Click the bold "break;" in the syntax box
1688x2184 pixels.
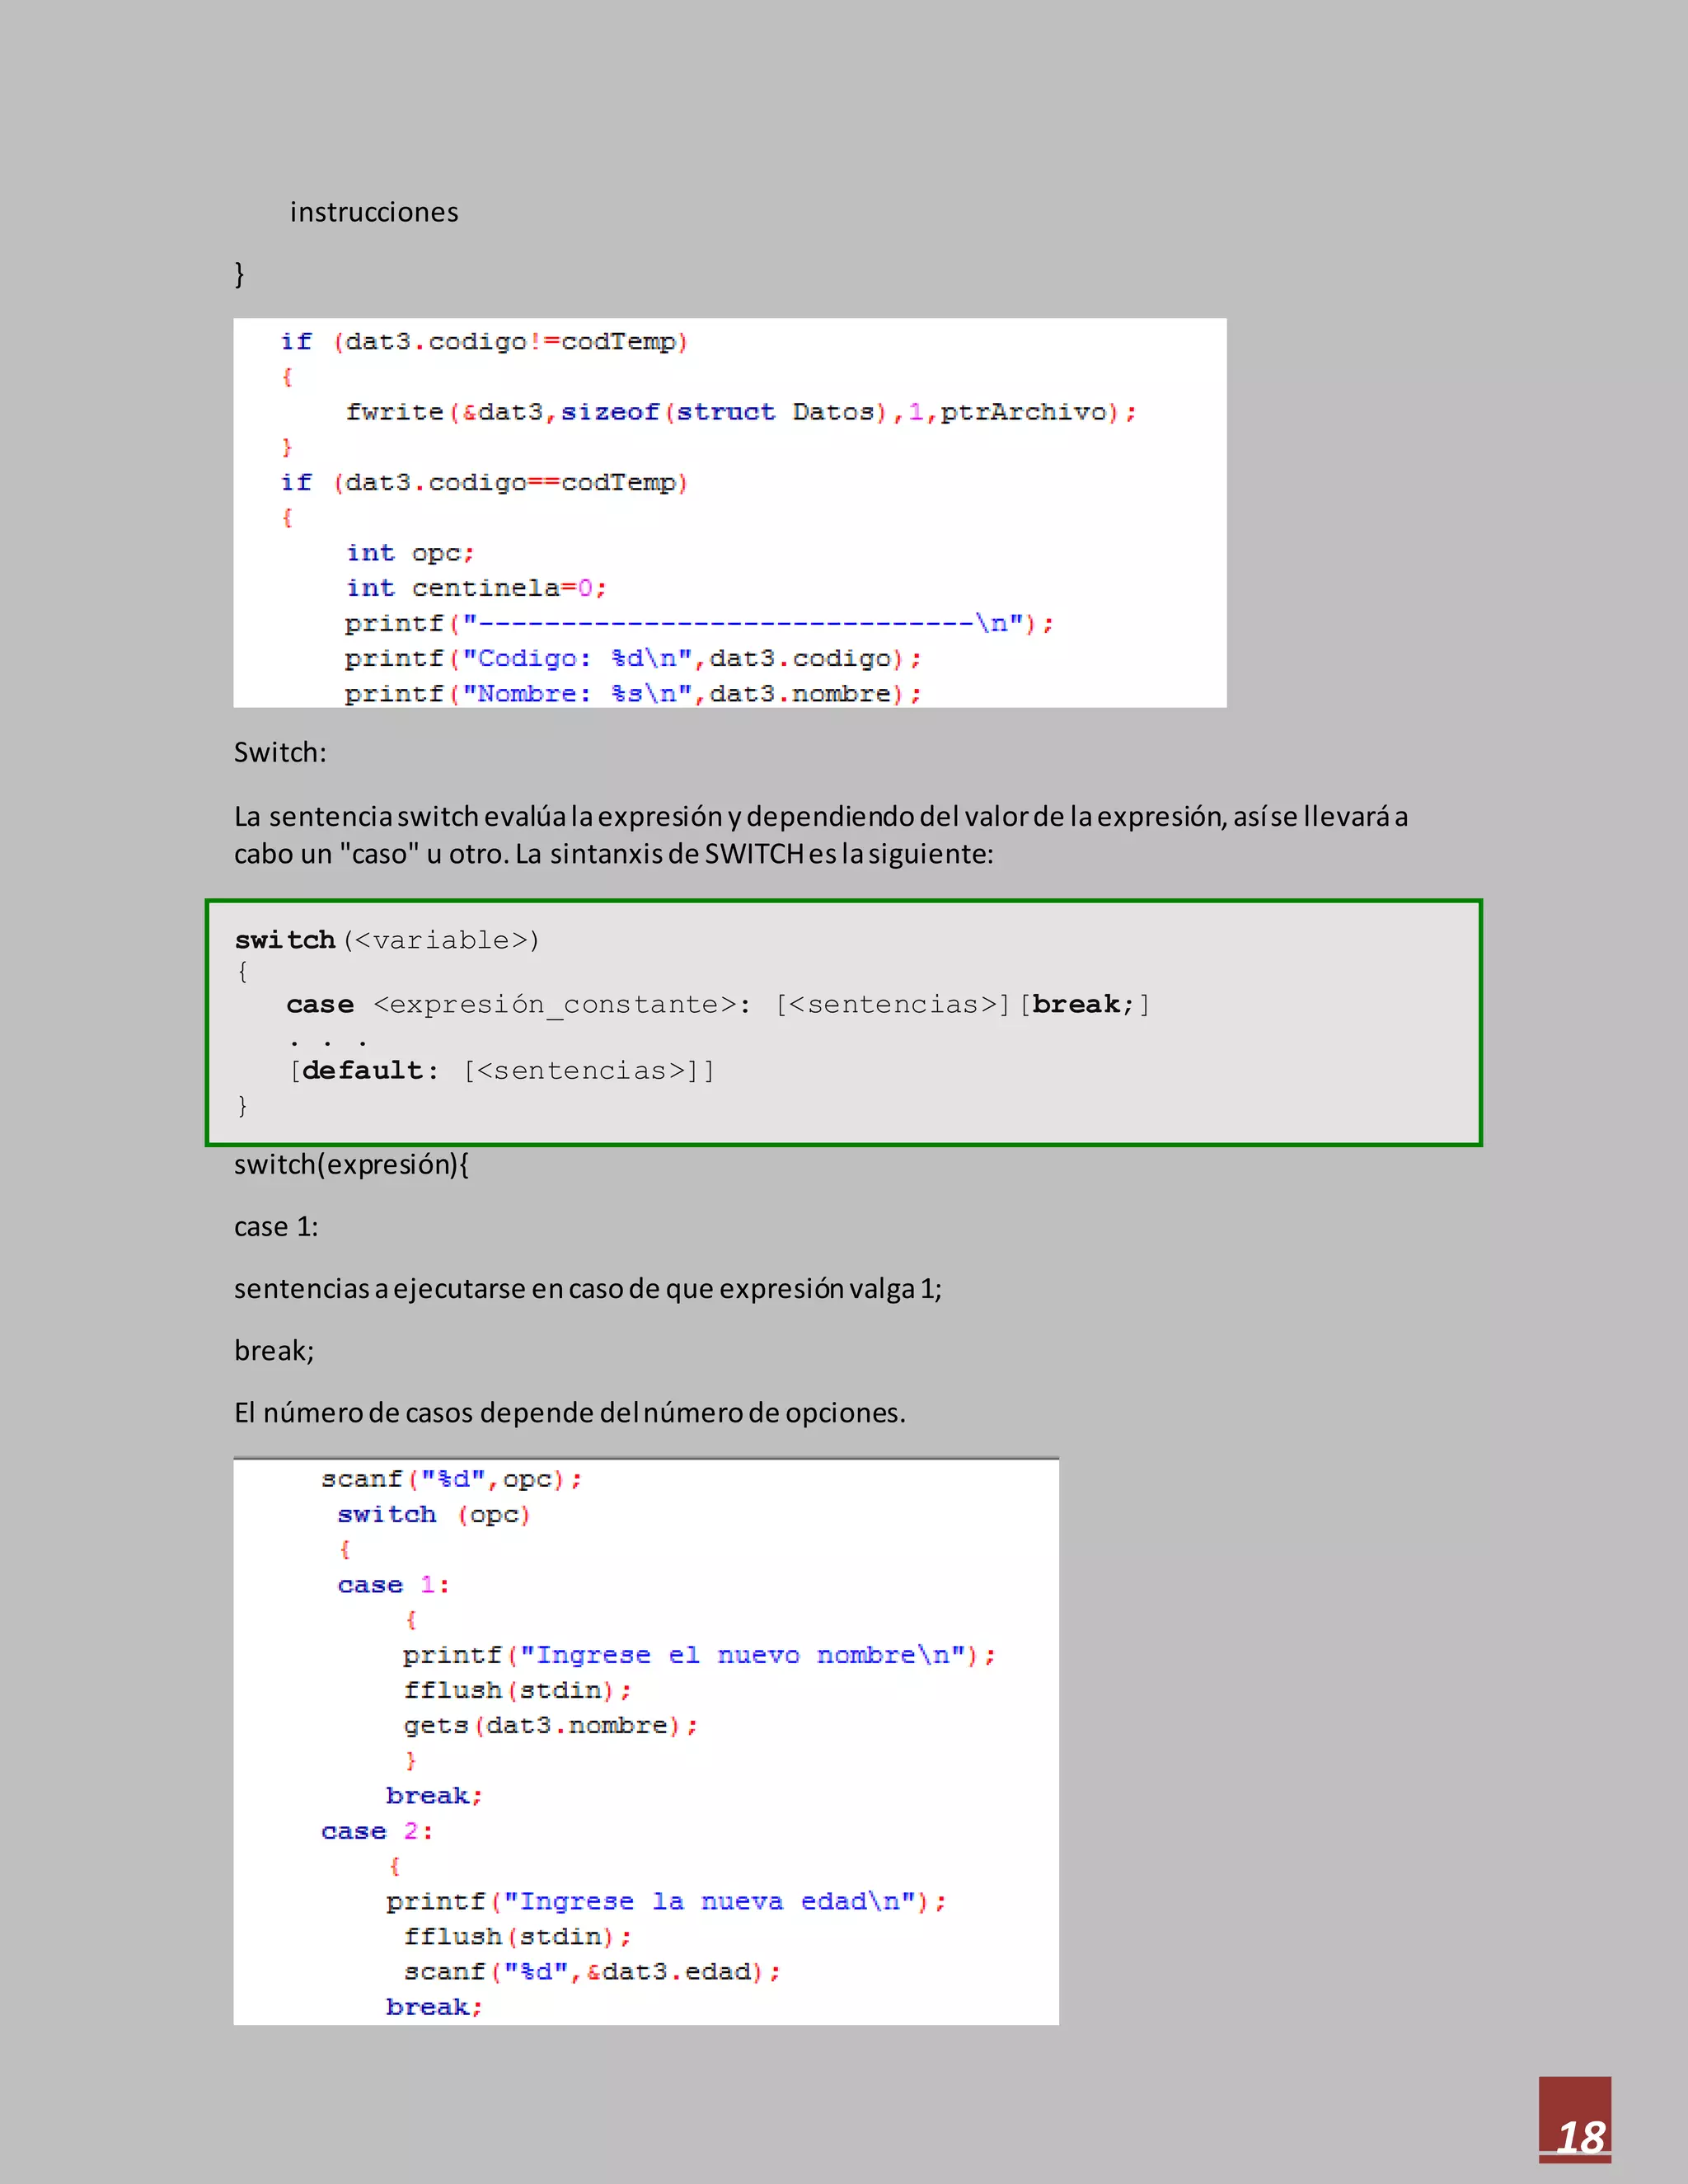pos(1083,1004)
